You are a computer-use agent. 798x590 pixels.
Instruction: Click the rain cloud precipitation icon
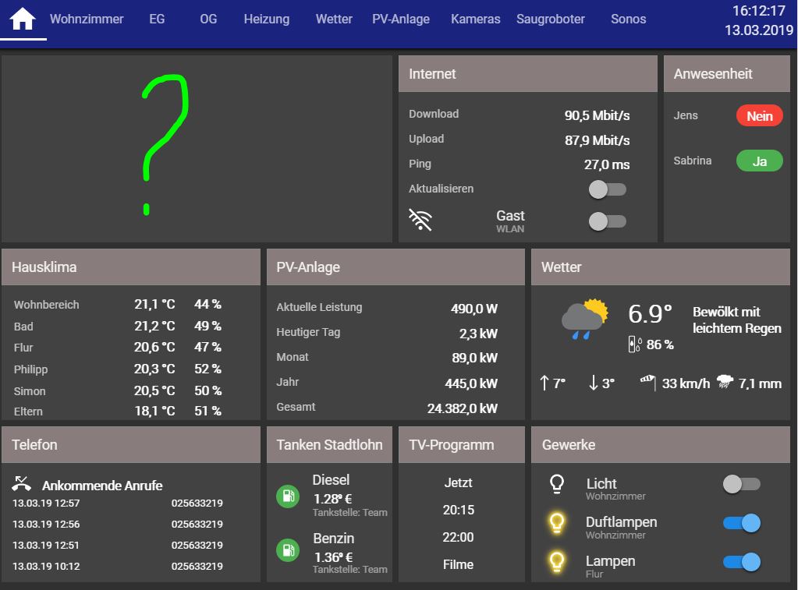(x=725, y=382)
